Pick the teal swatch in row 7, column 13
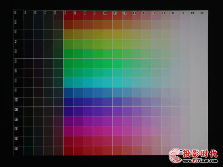 tap(137, 73)
